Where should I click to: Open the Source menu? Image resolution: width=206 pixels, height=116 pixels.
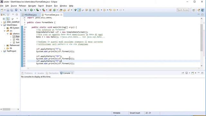[x=14, y=6]
